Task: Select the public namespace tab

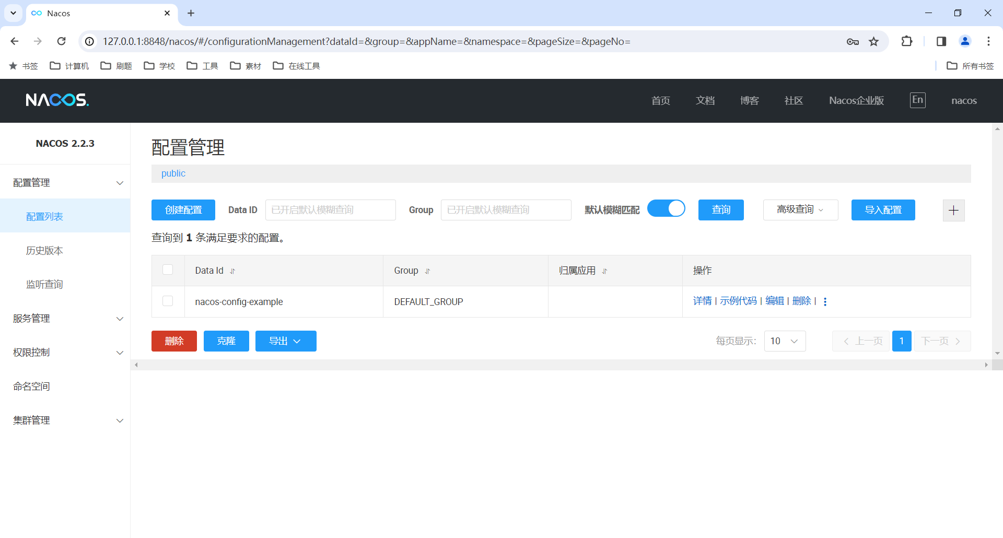Action: coord(173,173)
